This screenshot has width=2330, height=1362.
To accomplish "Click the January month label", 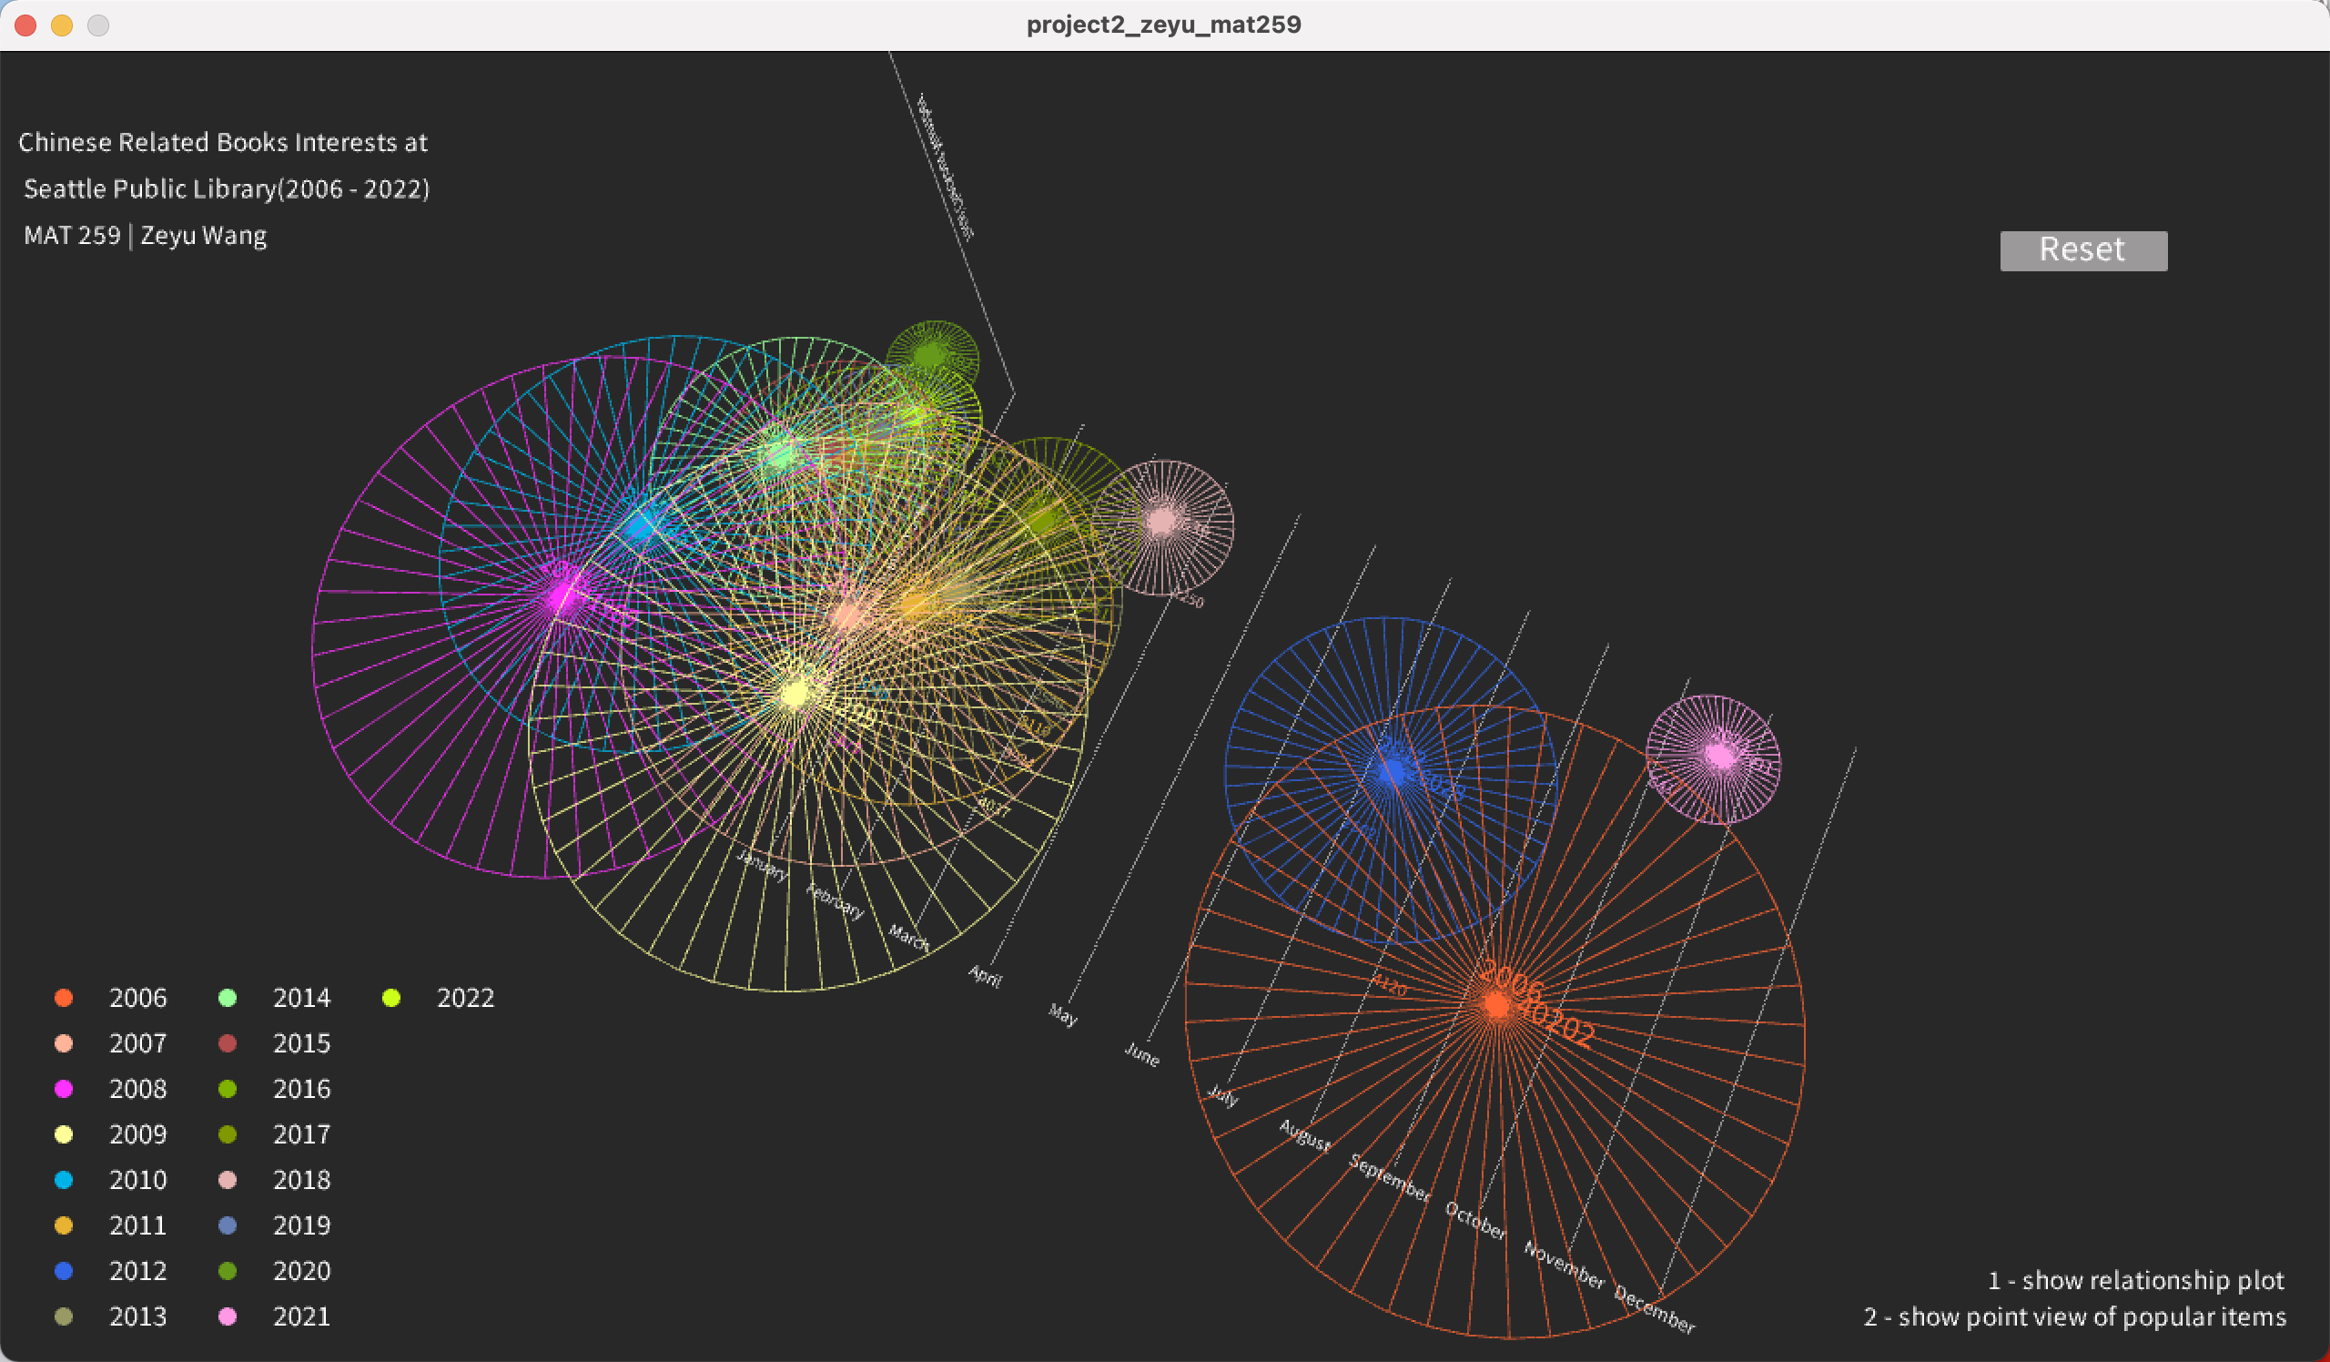I will pyautogui.click(x=762, y=866).
